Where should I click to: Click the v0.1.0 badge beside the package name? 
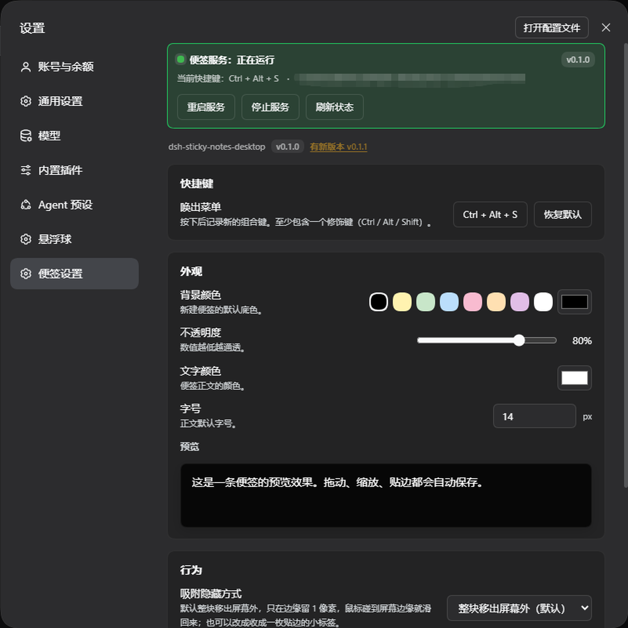point(287,147)
